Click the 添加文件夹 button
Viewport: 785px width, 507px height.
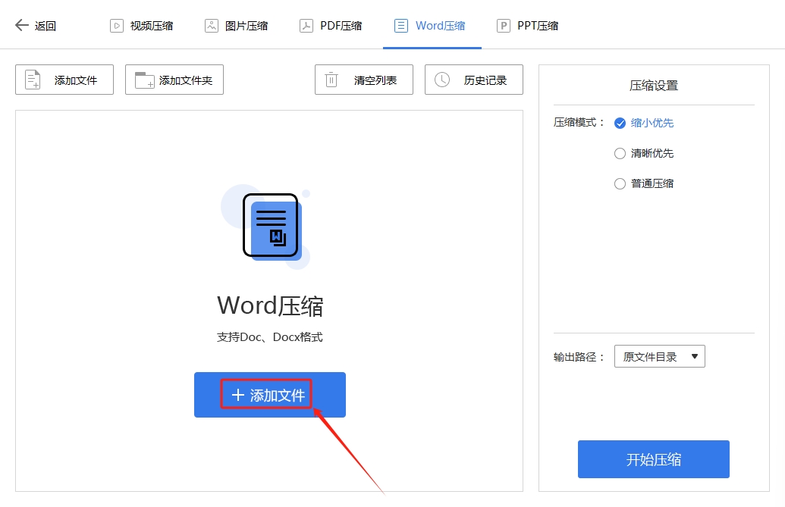pyautogui.click(x=174, y=80)
